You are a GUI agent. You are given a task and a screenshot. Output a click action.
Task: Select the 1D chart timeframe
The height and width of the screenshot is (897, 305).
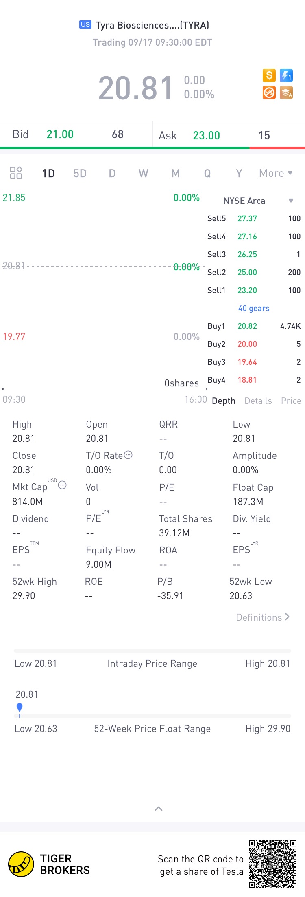48,174
